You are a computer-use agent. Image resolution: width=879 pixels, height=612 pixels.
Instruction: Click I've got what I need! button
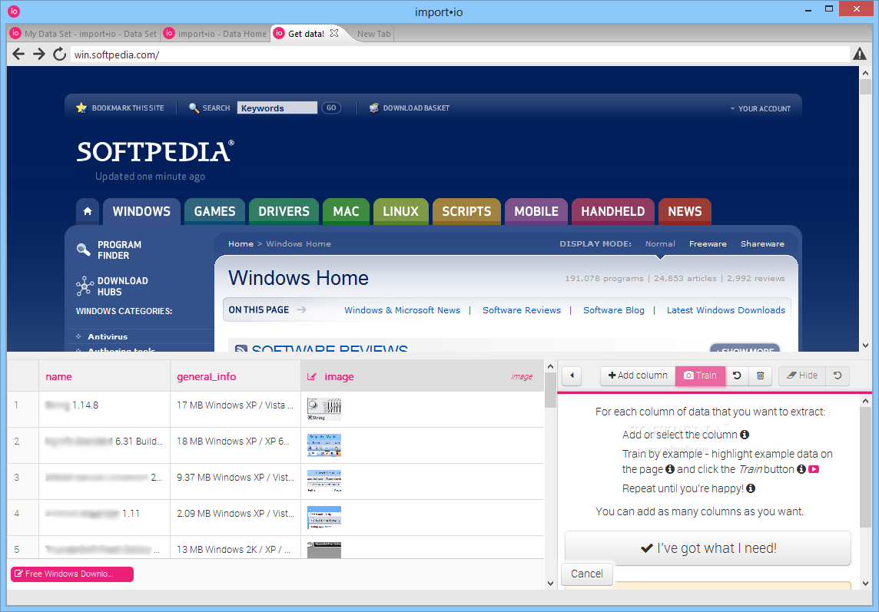tap(708, 548)
